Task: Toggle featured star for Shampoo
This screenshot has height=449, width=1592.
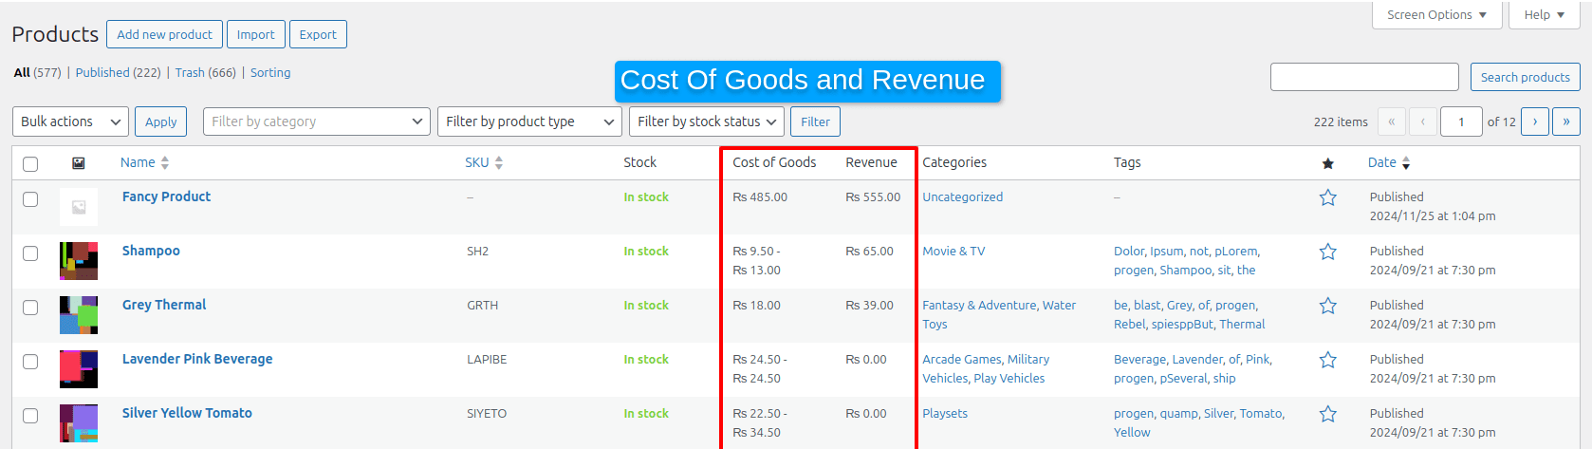Action: (1327, 252)
